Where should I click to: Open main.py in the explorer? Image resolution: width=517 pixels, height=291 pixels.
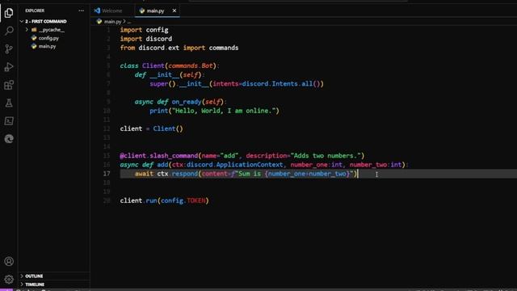47,46
